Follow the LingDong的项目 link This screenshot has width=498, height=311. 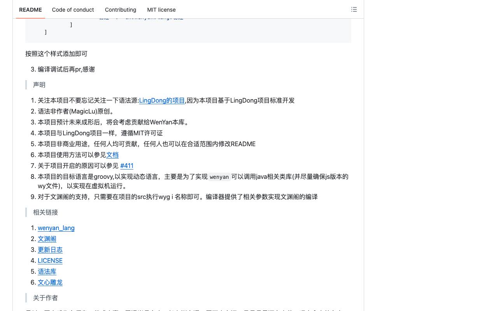point(162,100)
